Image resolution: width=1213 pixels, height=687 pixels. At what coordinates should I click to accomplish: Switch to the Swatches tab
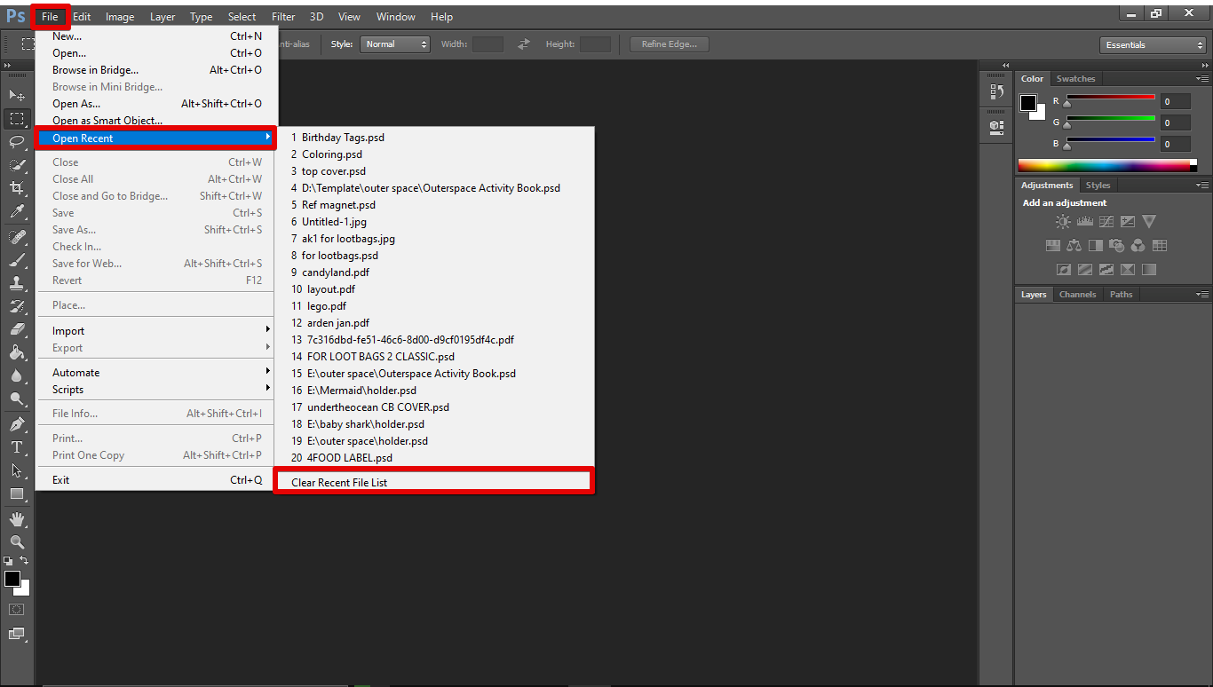1075,79
